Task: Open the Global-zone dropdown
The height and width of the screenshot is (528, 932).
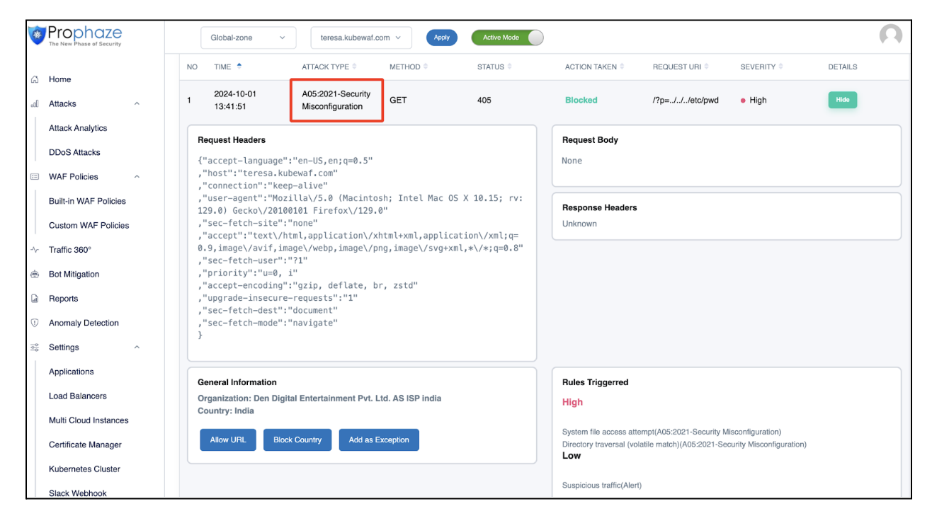Action: click(x=248, y=38)
